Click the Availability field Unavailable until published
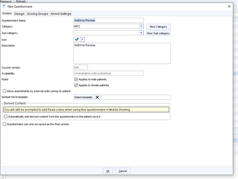238x179 pixels. [x=109, y=73]
